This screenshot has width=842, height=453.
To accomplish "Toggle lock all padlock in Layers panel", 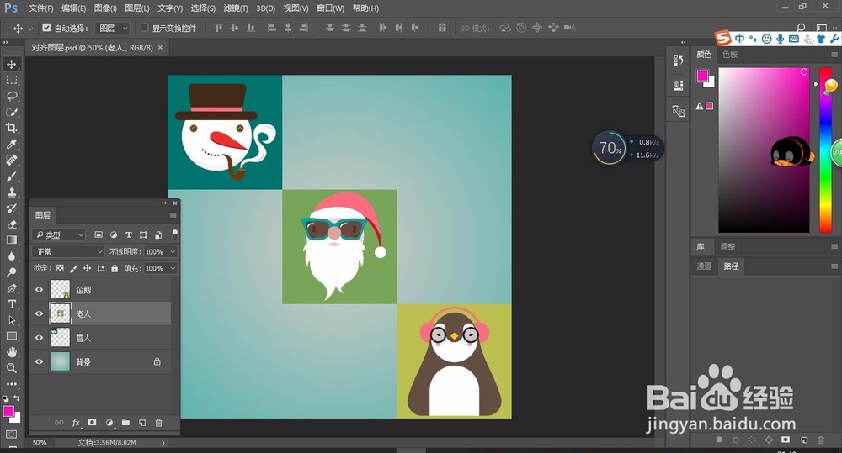I will (115, 268).
